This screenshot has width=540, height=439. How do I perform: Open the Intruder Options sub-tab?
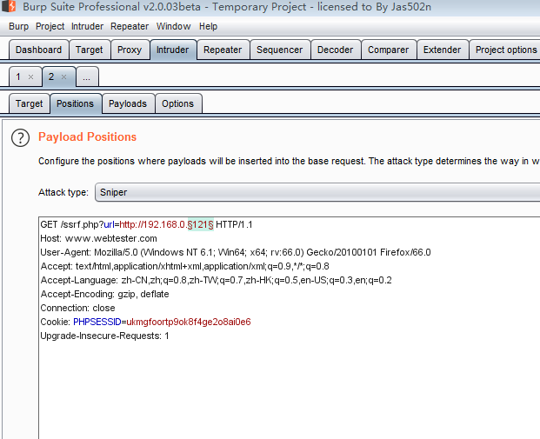[x=177, y=103]
